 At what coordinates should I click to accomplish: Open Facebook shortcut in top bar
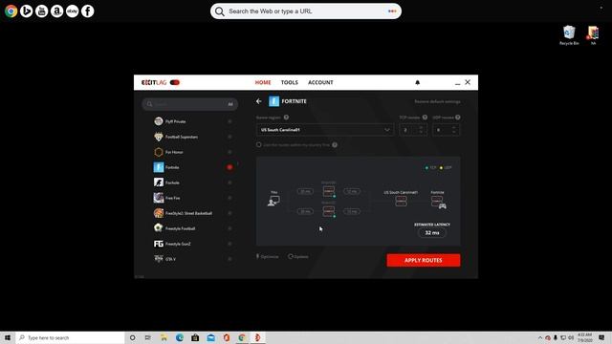(x=87, y=11)
